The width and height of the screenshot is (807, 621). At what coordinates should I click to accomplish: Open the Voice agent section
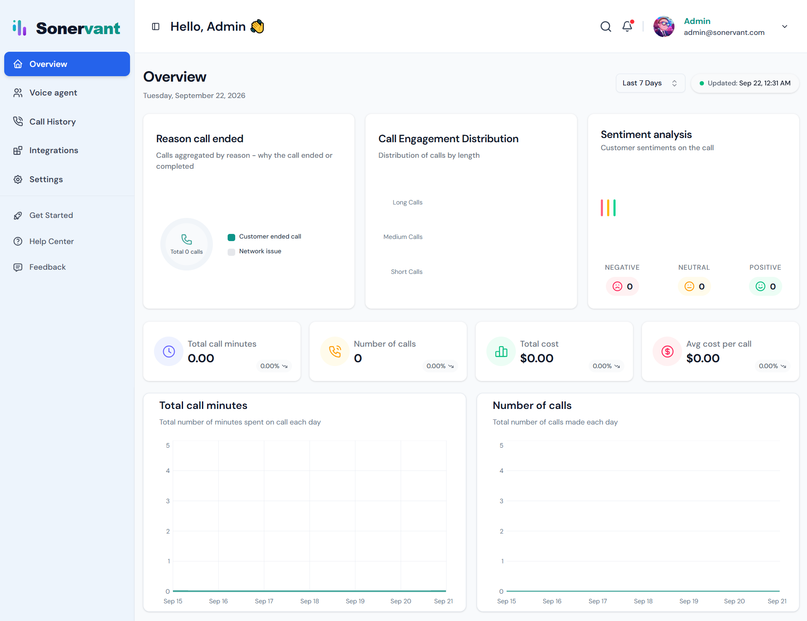[x=67, y=93]
